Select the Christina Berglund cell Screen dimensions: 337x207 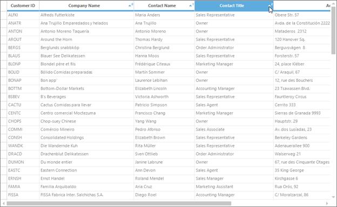pos(164,47)
